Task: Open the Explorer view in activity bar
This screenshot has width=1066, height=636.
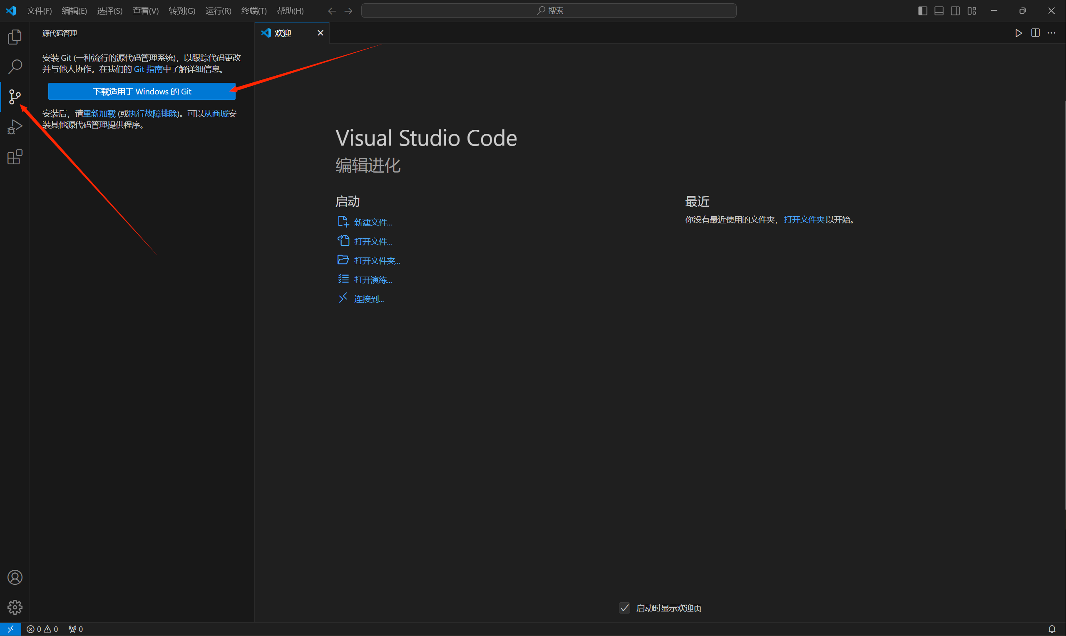Action: coord(15,37)
